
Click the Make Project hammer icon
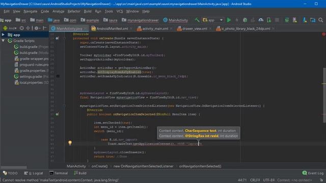point(197,20)
